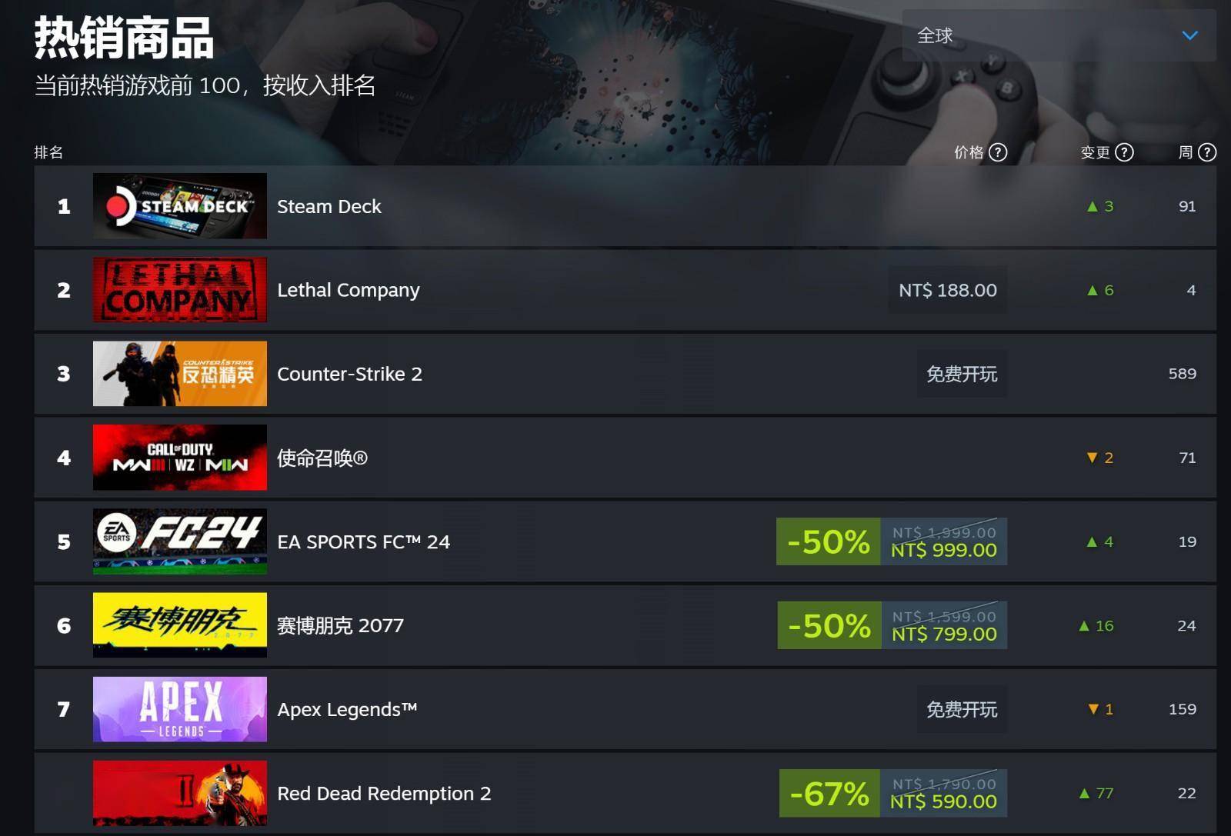Click Lethal Company NT$ 188.00 price button
The width and height of the screenshot is (1231, 836).
pos(948,290)
